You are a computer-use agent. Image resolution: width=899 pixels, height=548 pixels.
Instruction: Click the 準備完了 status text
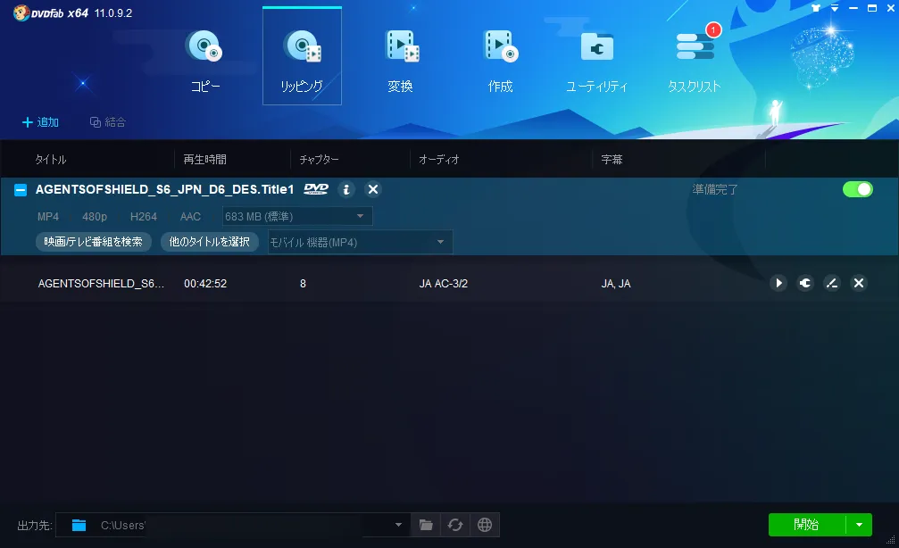pos(715,189)
